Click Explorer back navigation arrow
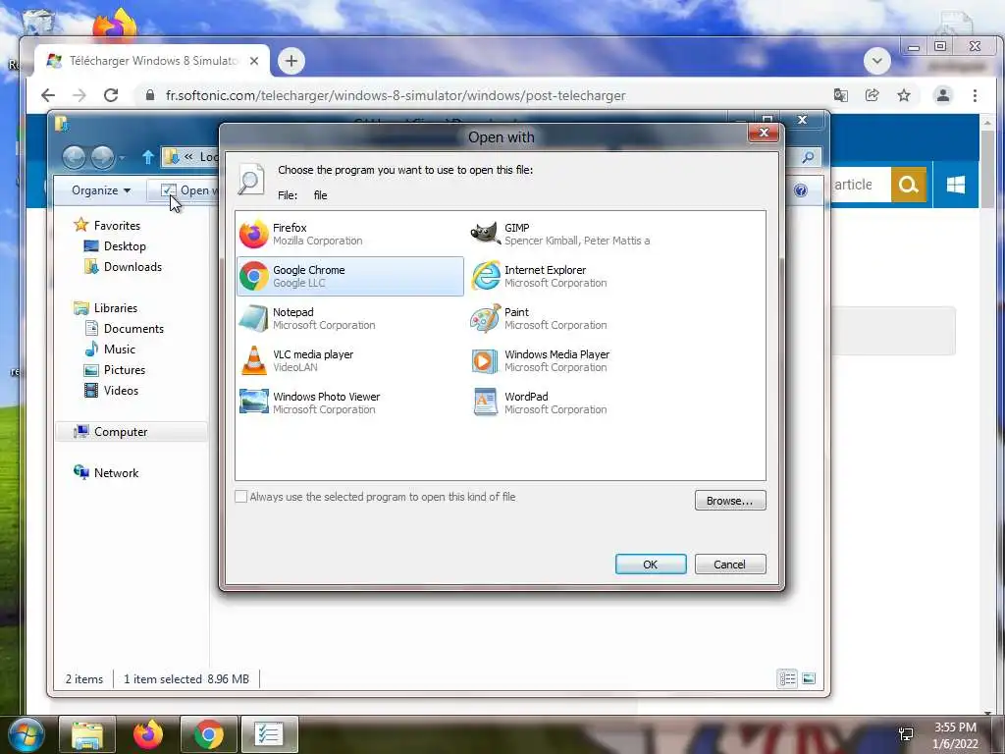 tap(74, 157)
